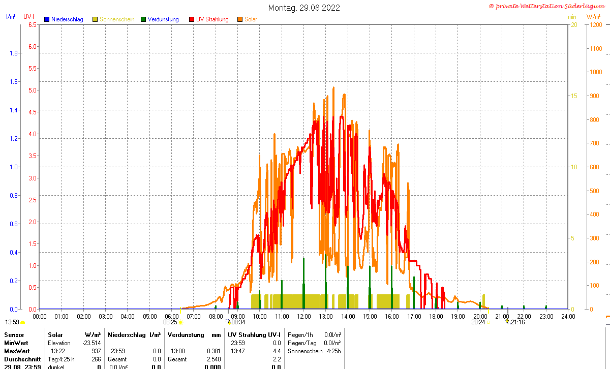The image size is (610, 369).
Task: Click the yellow Sonnenschein legend square
Action: (95, 19)
